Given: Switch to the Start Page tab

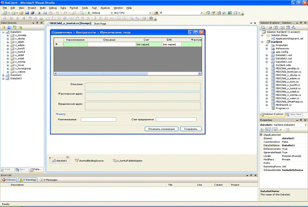Looking at the screenshot, I should point(100,24).
